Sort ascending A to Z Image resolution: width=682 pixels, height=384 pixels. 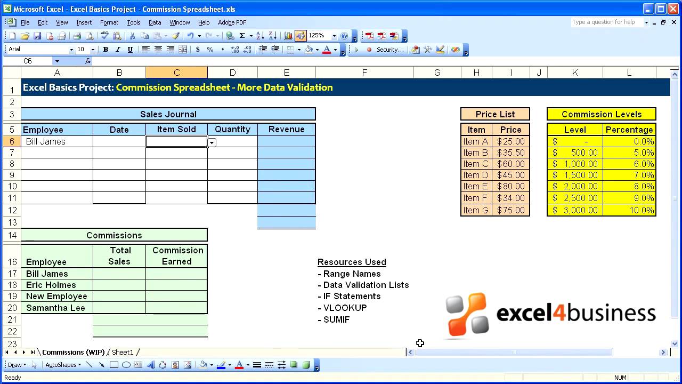(260, 36)
